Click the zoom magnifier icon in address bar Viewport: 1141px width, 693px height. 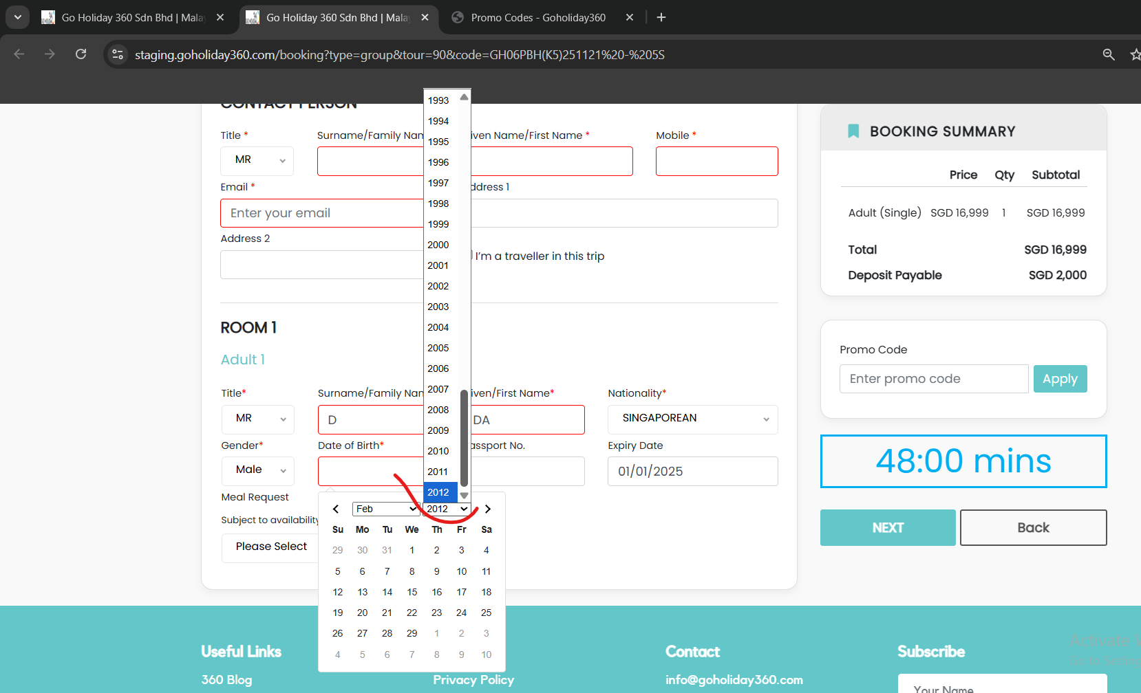tap(1108, 54)
